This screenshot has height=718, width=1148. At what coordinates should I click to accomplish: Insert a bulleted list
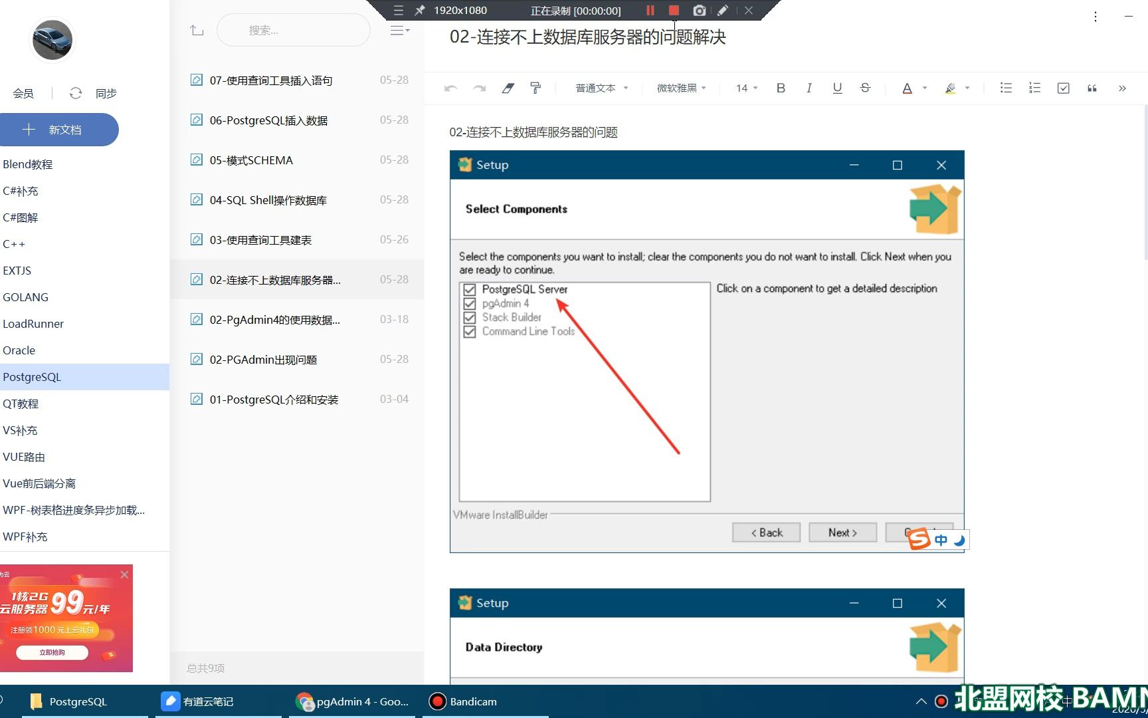[1006, 88]
